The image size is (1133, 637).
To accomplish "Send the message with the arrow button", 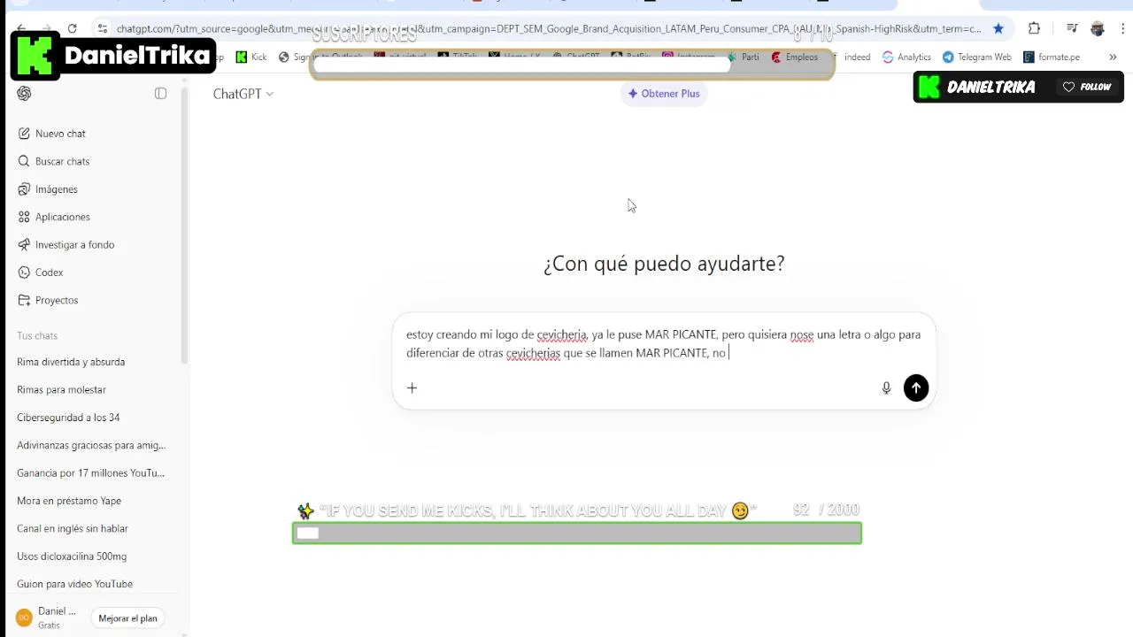I will (916, 388).
